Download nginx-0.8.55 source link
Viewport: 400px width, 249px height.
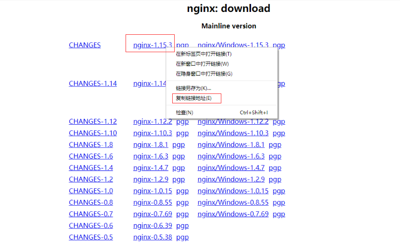pyautogui.click(x=152, y=202)
